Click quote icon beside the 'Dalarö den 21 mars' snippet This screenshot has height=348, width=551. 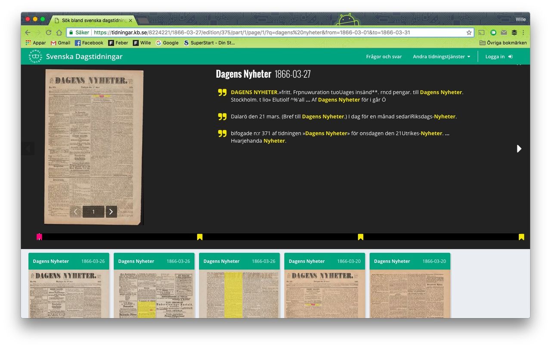(222, 116)
